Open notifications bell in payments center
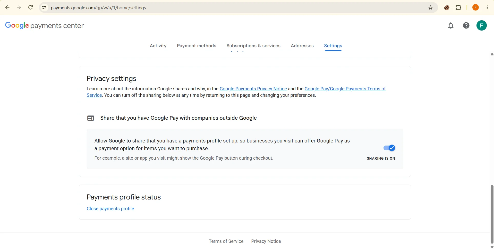 [x=451, y=25]
